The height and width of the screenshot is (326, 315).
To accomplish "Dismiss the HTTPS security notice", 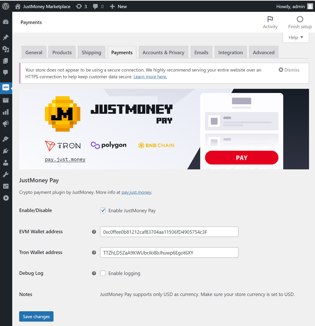I will (289, 70).
